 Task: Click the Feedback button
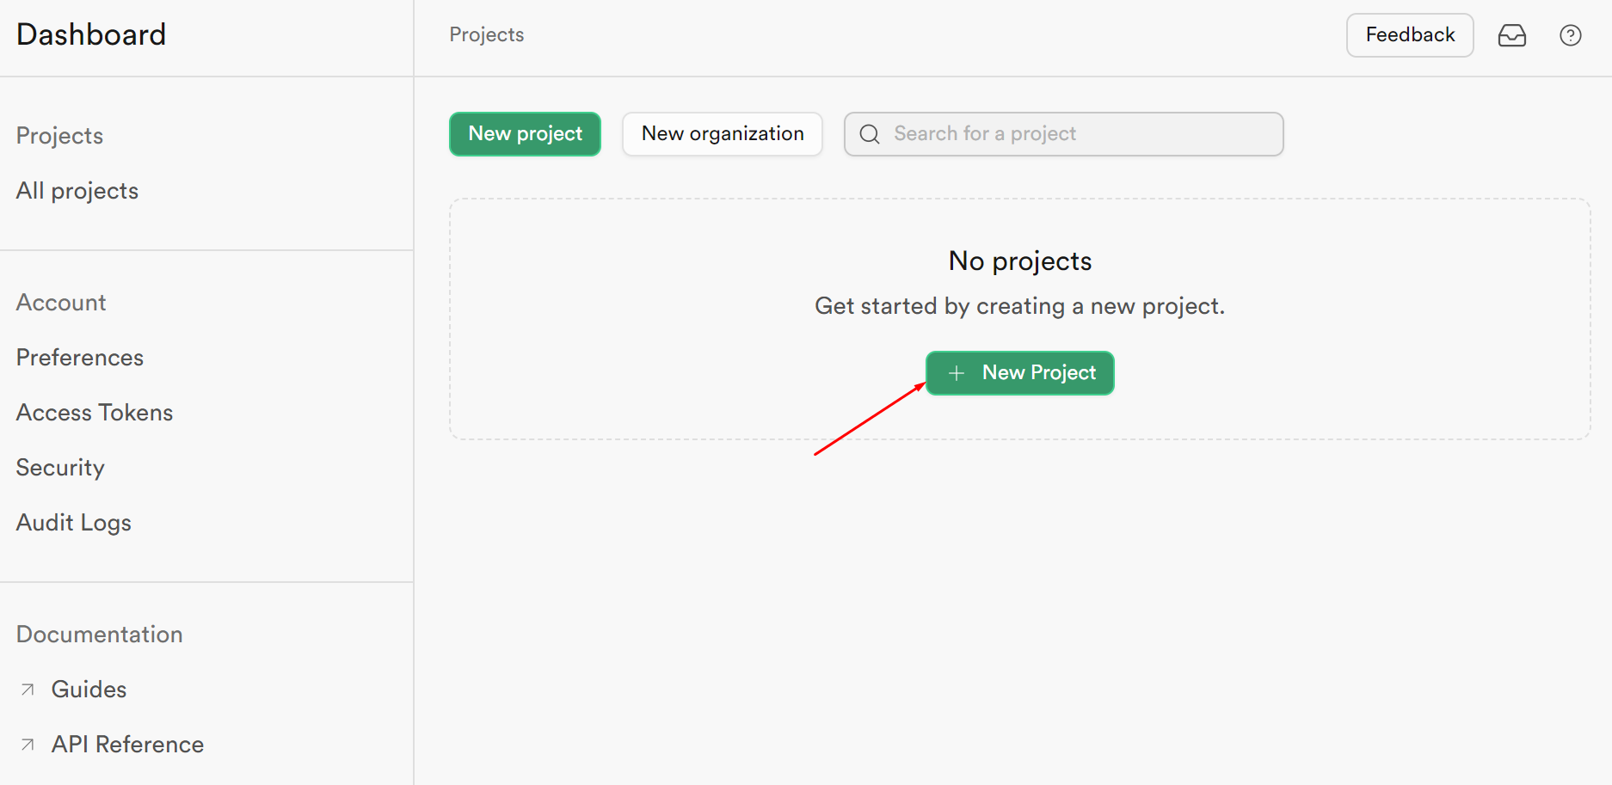1409,35
